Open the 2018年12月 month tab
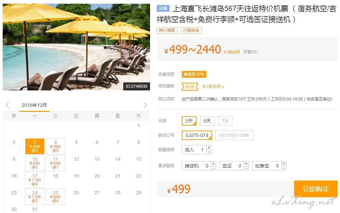Screen dimensions: 340x213 point(34,105)
